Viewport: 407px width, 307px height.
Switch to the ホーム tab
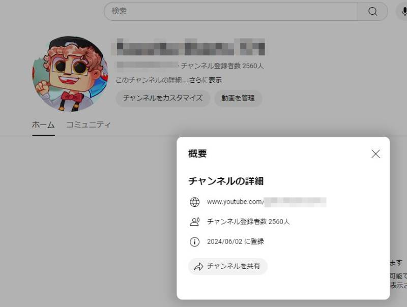point(43,125)
